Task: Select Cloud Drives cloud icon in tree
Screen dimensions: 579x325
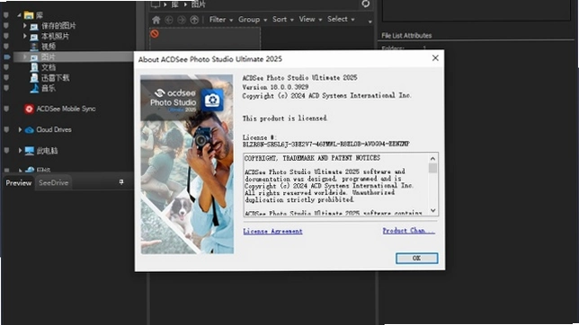Action: click(x=29, y=130)
